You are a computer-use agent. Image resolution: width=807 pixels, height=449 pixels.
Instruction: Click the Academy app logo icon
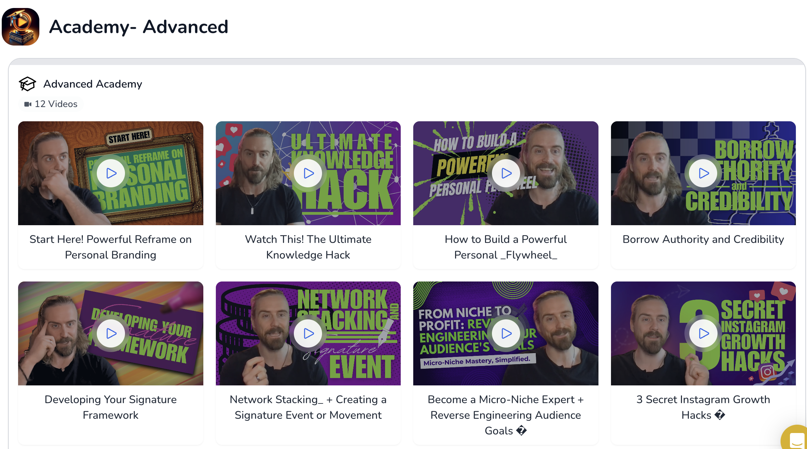pos(21,27)
